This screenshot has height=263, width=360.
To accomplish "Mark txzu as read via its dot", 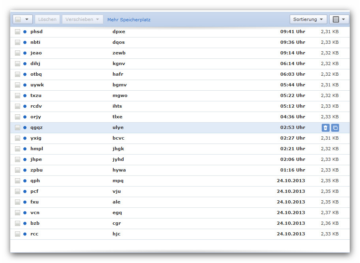I will coord(25,95).
